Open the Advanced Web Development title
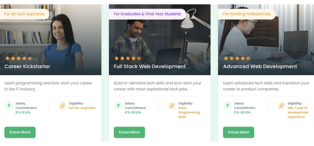314x146 pixels. (x=260, y=66)
